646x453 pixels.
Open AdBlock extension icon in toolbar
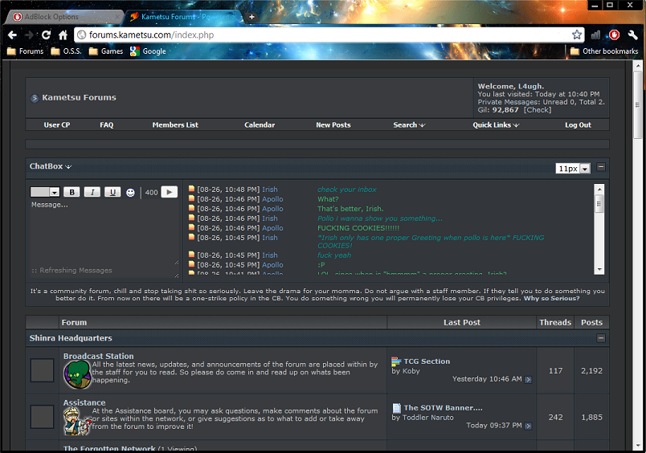click(x=615, y=35)
